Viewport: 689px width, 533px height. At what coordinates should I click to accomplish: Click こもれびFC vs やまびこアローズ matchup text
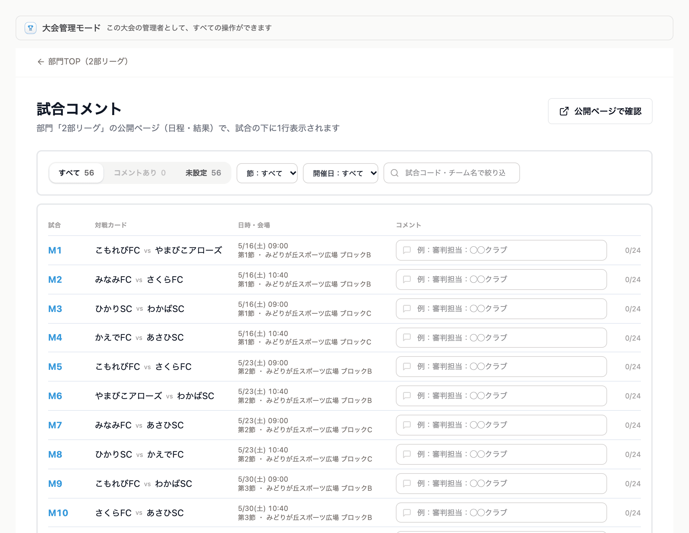point(159,250)
